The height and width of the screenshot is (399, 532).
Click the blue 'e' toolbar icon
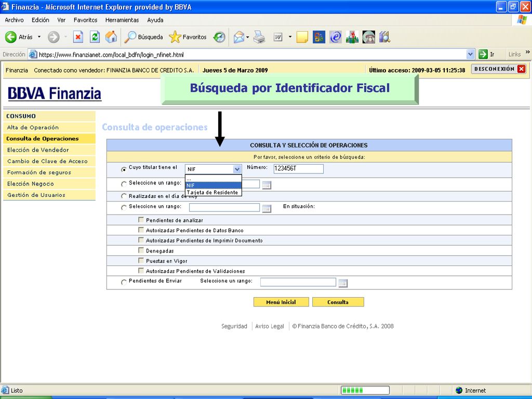pos(335,37)
